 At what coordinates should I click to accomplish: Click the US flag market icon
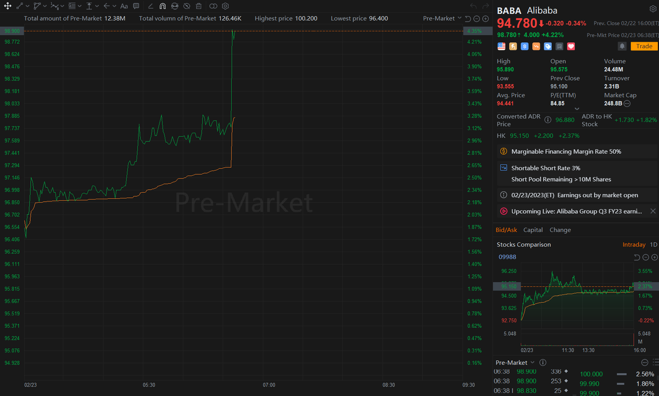pos(501,47)
